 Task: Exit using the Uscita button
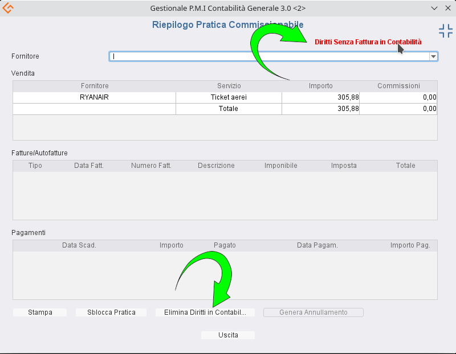(228, 335)
